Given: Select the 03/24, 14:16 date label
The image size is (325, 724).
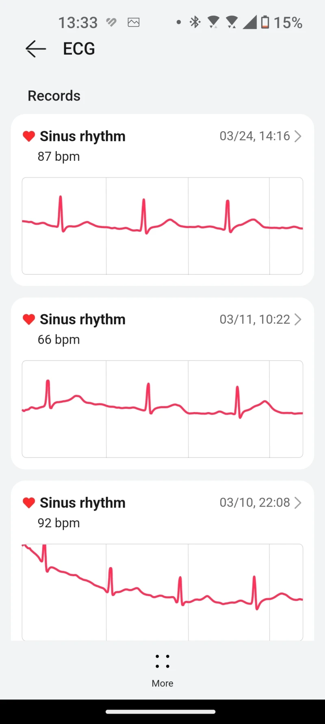Looking at the screenshot, I should pos(255,136).
